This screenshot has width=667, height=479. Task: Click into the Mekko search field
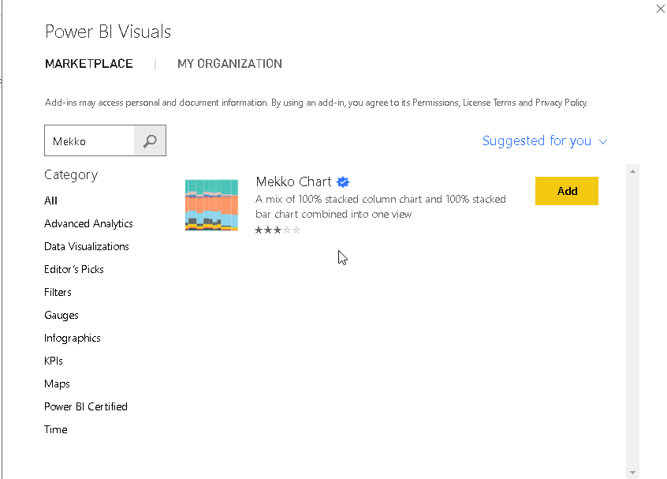pos(89,141)
